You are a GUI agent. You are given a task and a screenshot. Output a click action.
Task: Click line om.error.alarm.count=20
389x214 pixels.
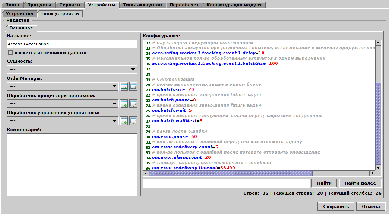(181, 157)
